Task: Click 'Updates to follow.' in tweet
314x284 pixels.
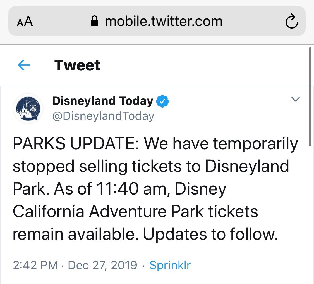Action: [x=210, y=234]
